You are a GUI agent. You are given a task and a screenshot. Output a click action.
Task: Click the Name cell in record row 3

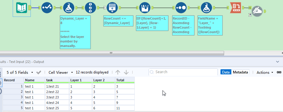(34, 97)
